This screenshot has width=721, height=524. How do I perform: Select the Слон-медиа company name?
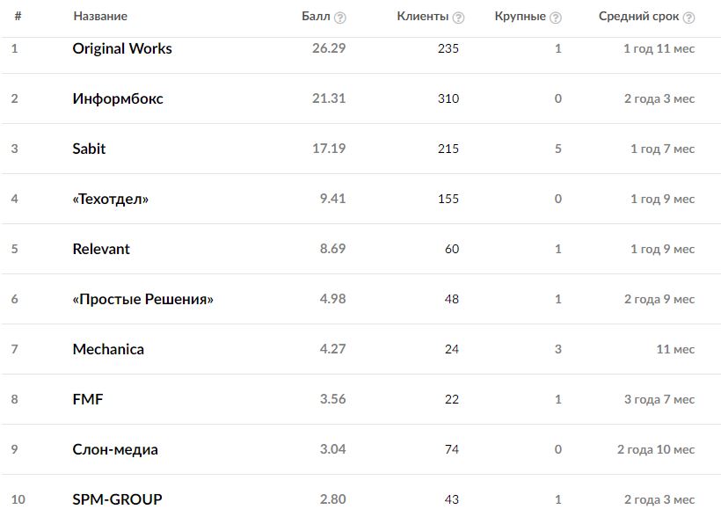coord(115,449)
